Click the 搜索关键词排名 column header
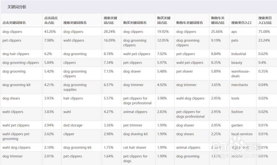The image size is (277, 165). (75, 23)
